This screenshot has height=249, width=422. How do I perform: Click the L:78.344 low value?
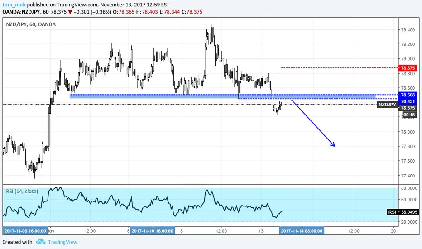point(169,12)
